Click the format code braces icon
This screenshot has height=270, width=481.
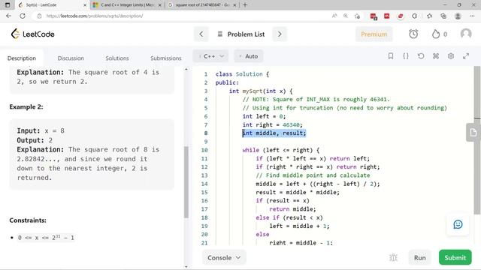tap(406, 56)
